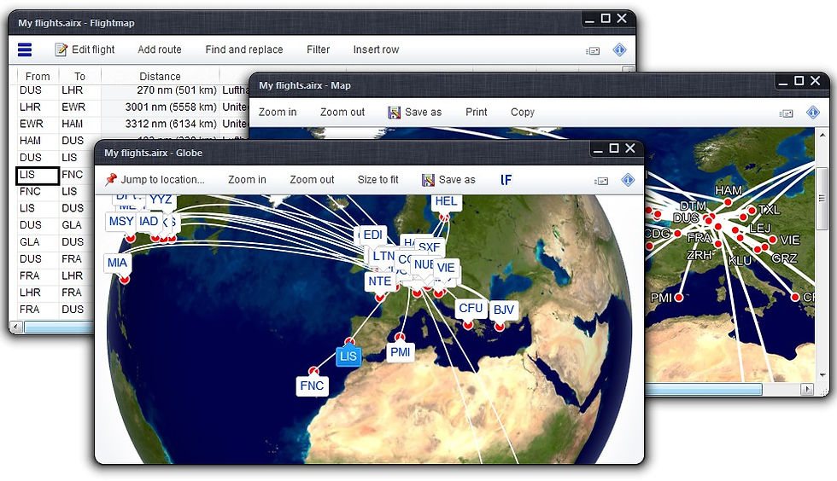Click the Map vertical scrollbar thumb
This screenshot has width=837, height=481.
pos(822,199)
